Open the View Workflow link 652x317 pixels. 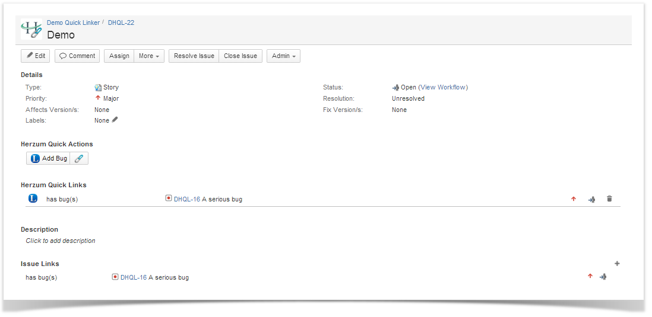point(443,87)
